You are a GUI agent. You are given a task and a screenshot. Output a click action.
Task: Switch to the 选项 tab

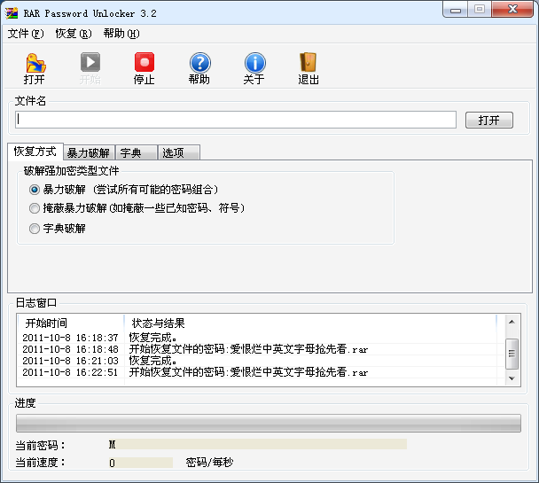point(179,152)
